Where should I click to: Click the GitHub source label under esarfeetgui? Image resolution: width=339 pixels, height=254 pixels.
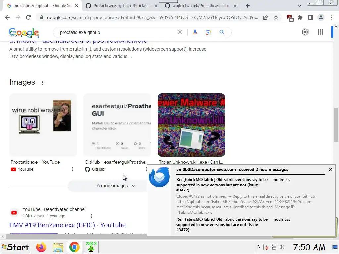(x=94, y=169)
